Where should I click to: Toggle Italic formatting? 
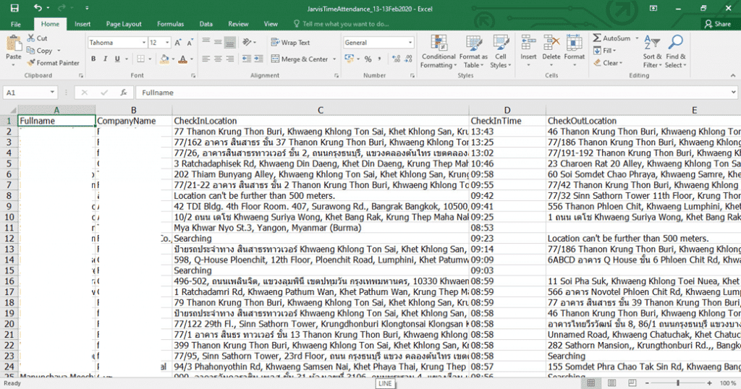[105, 59]
